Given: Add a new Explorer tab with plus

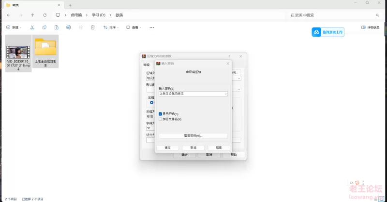Looking at the screenshot, I should point(70,5).
